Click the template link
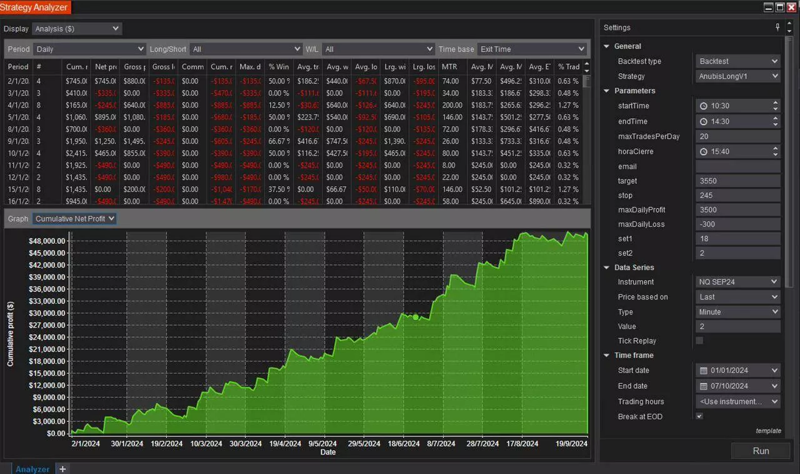This screenshot has width=800, height=474. [x=768, y=431]
